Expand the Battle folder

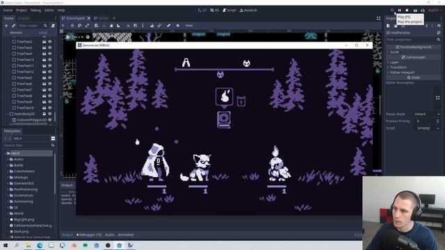(x=8, y=165)
